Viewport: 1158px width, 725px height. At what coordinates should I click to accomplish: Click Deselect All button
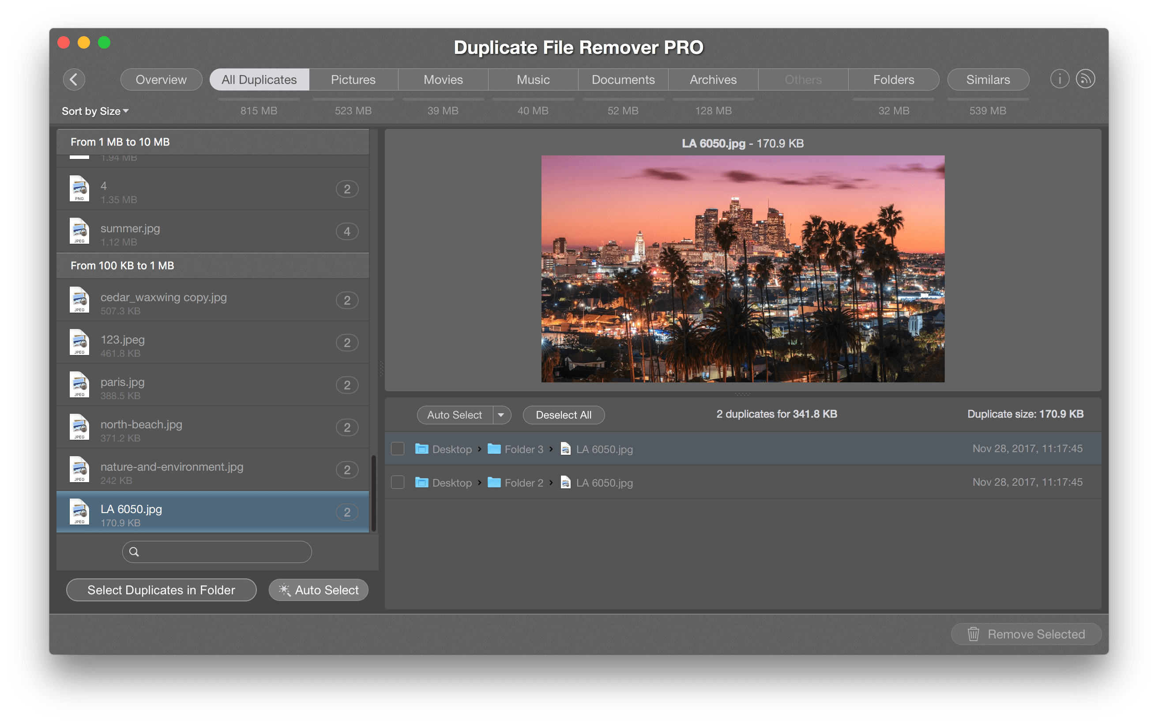click(564, 415)
